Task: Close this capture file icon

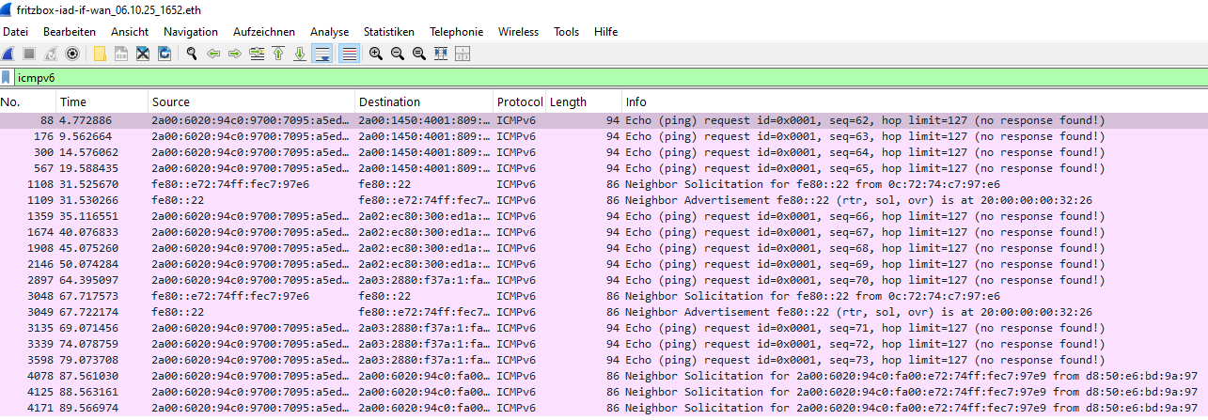Action: pyautogui.click(x=143, y=54)
